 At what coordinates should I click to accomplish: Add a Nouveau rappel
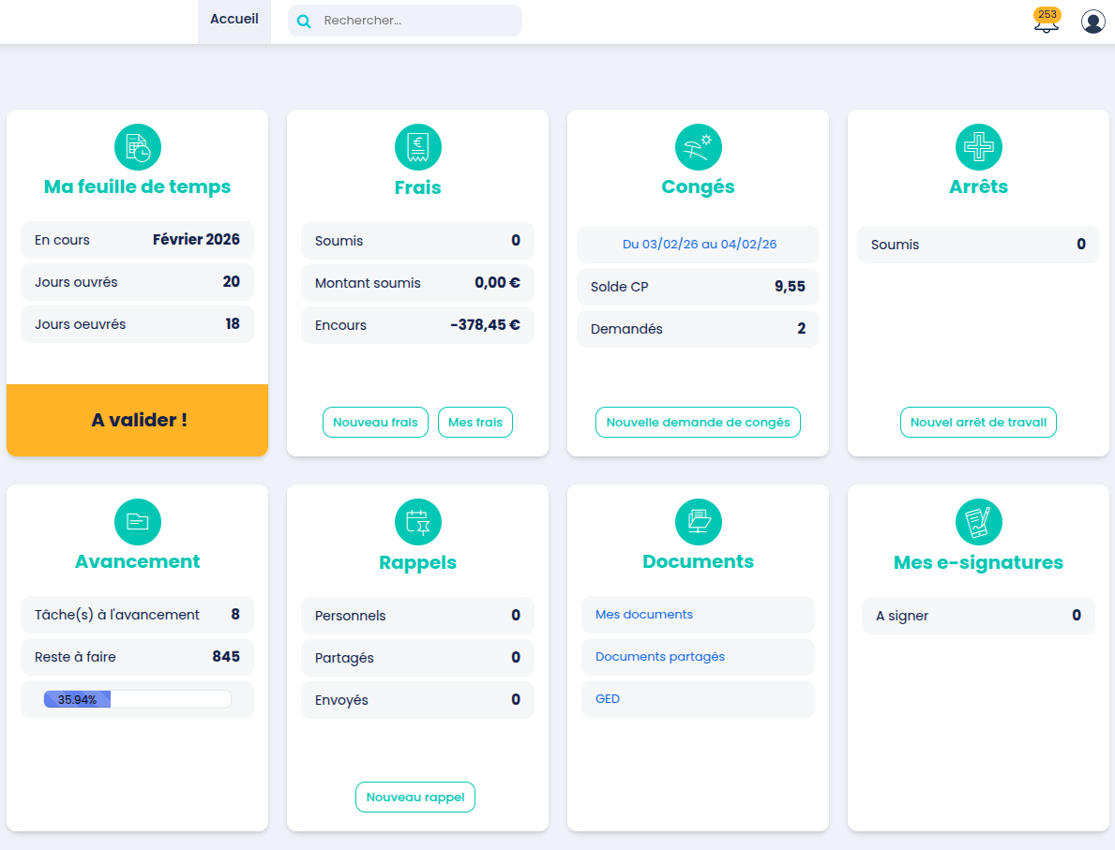(415, 797)
